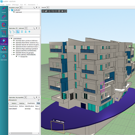Toggle visibility dot of UNIFORMAT root node
135x135 pixels.
click(x=11, y=38)
